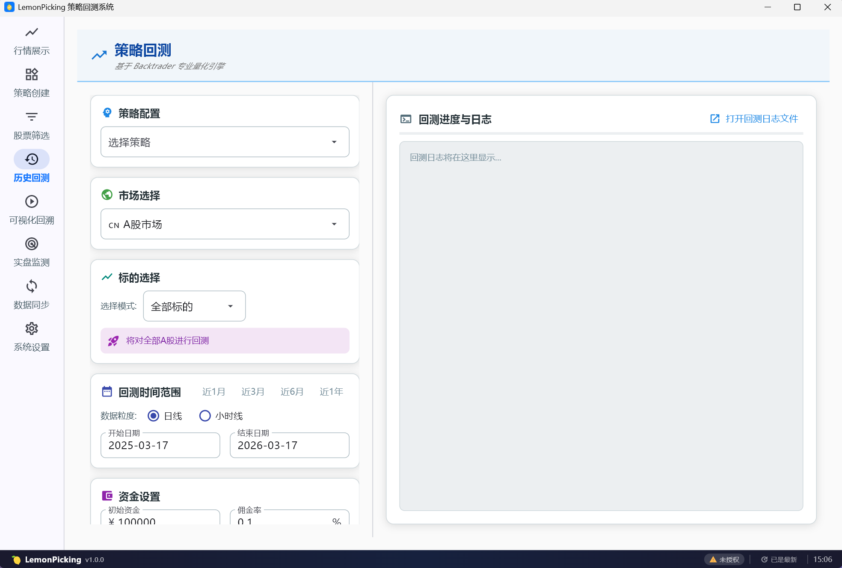Open 系统设置 settings
Image resolution: width=842 pixels, height=568 pixels.
(x=31, y=336)
